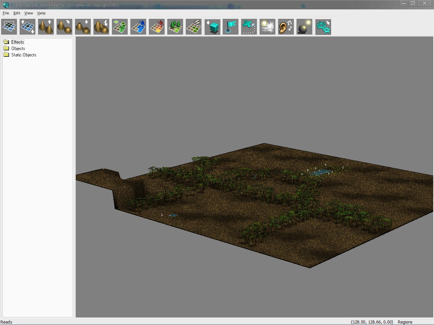Select the tile selection grid tool
The height and width of the screenshot is (325, 434).
9,27
